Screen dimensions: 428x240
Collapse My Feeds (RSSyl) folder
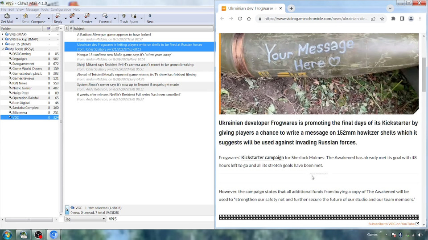coord(3,49)
